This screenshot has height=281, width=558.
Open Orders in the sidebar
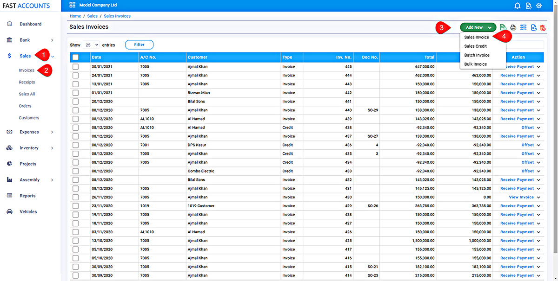tap(25, 106)
